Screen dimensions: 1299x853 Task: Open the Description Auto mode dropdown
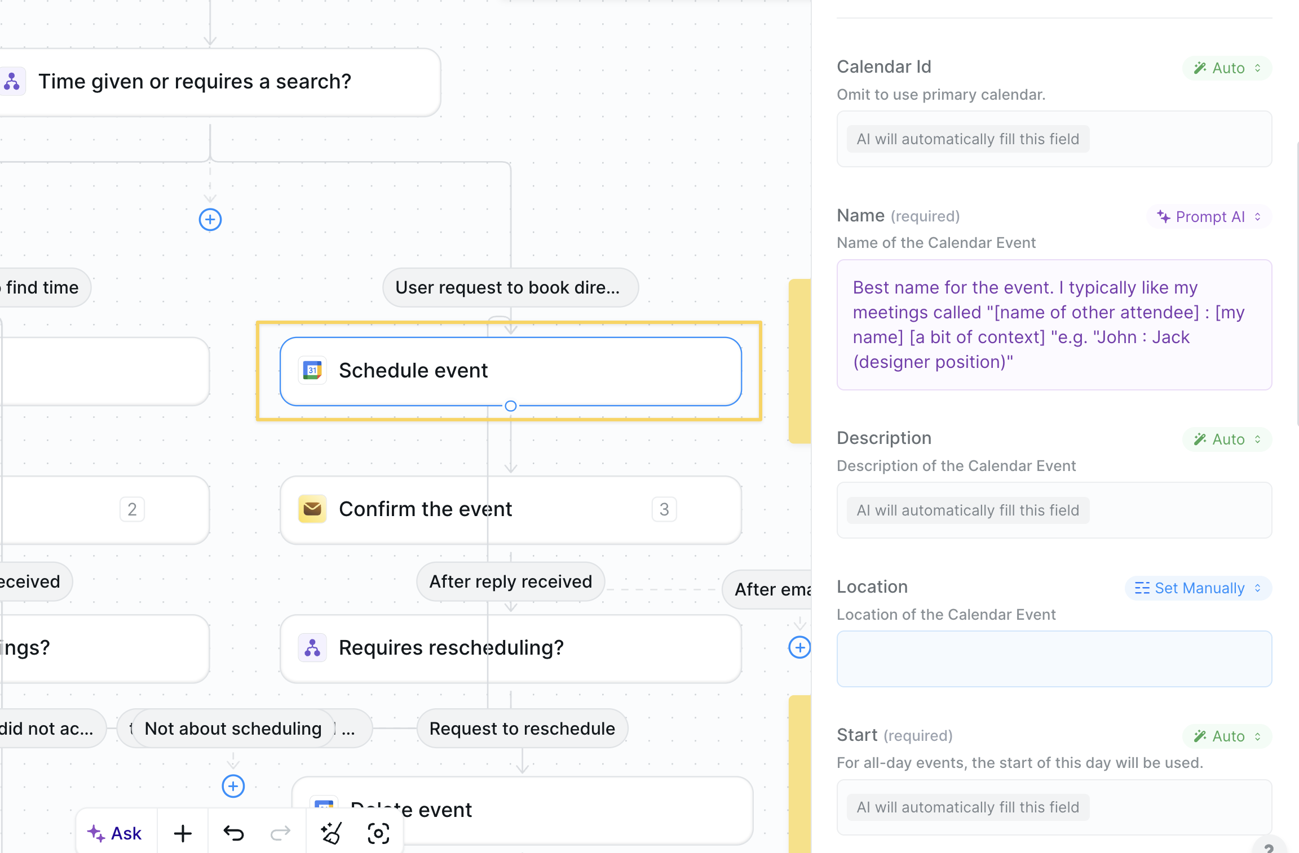point(1227,439)
